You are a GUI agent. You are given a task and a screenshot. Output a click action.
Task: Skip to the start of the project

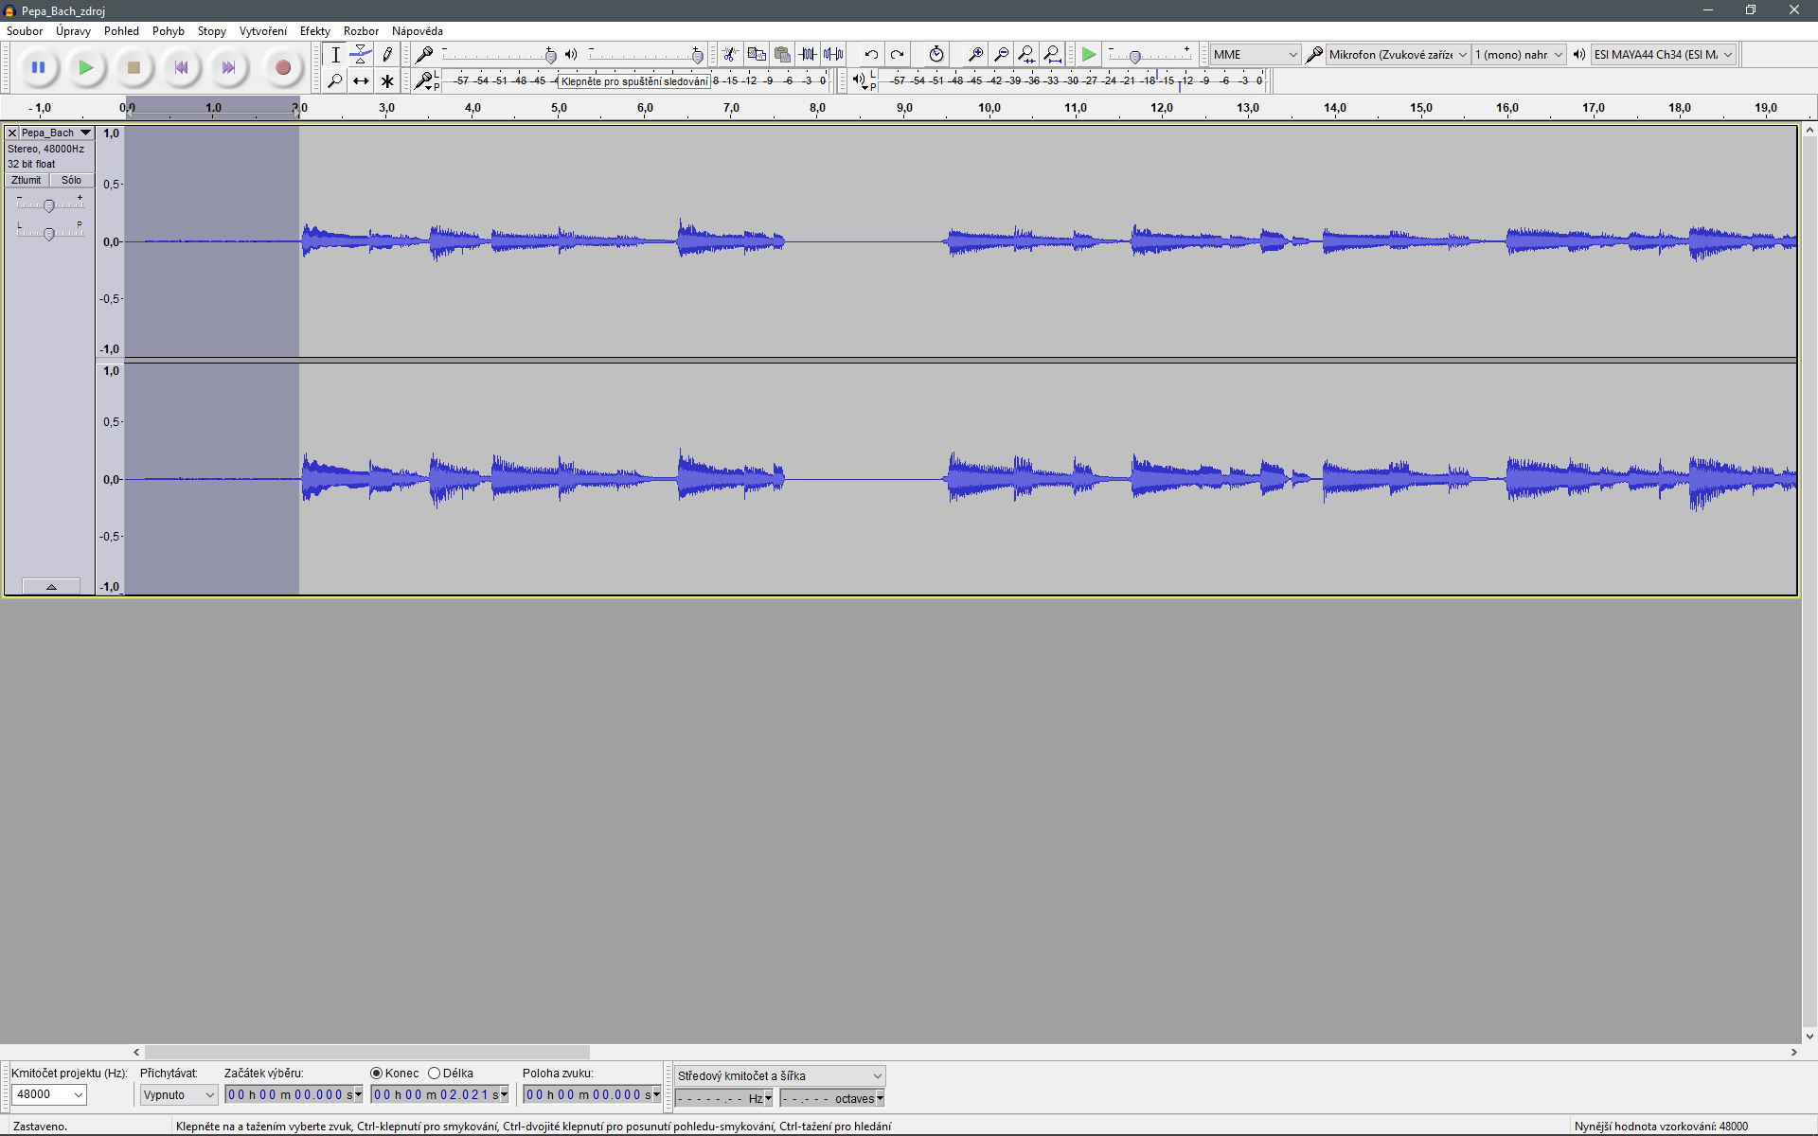pos(181,67)
